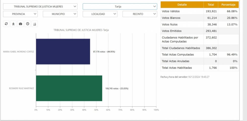247x121 pixels.
Task: Toggle the sort order icon
Action: tap(35, 24)
